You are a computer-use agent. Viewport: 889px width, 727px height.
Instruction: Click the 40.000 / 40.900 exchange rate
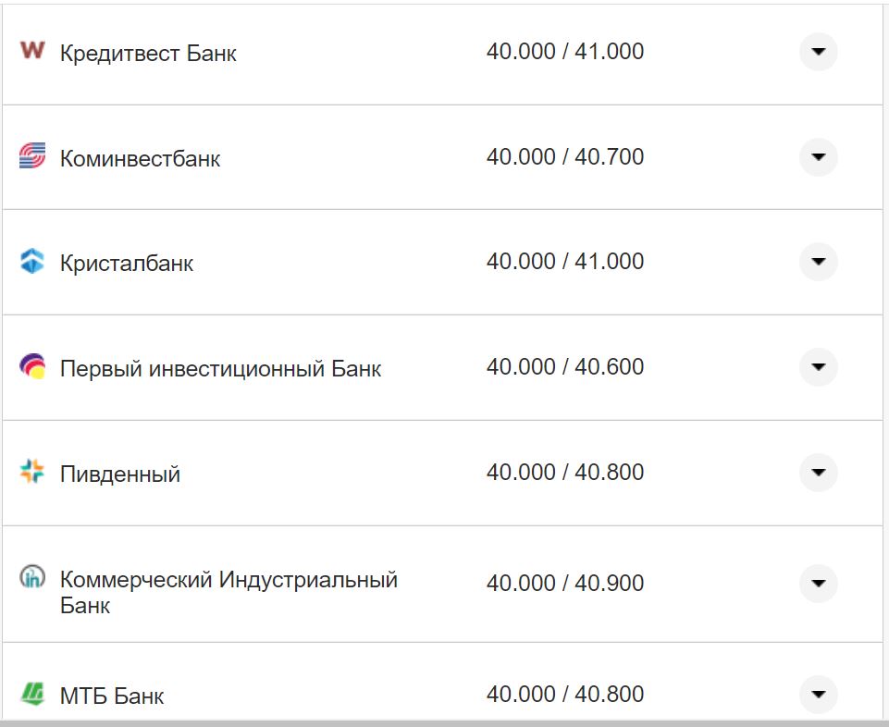[565, 584]
